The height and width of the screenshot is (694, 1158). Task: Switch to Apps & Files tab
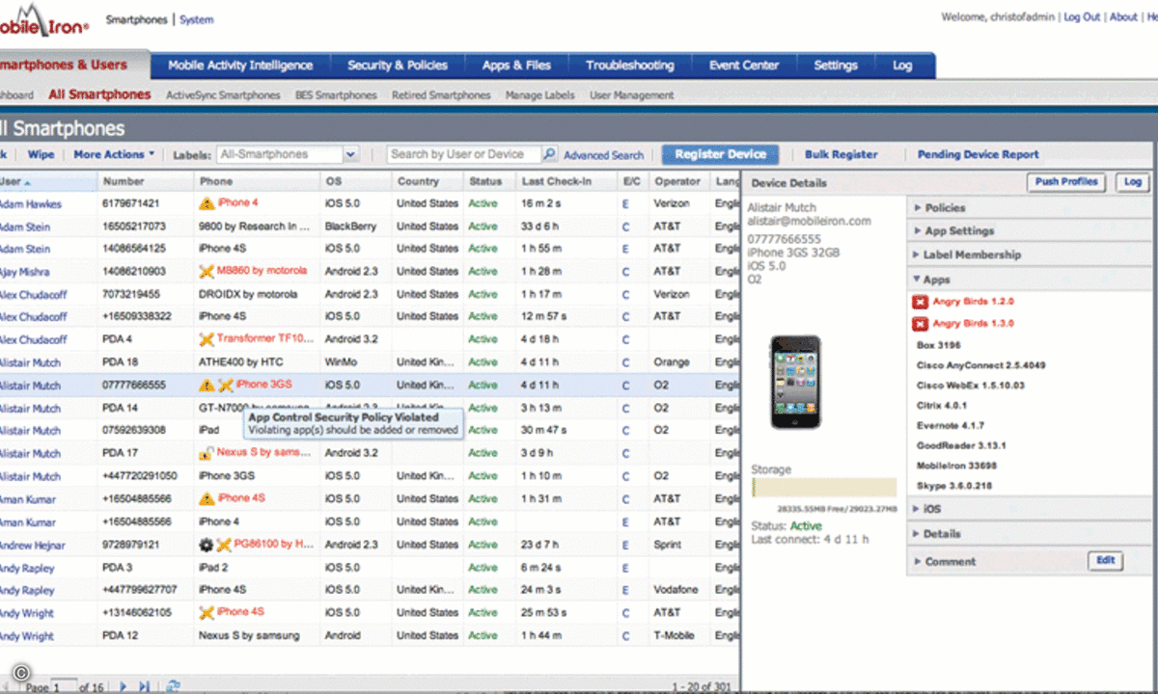pos(516,66)
